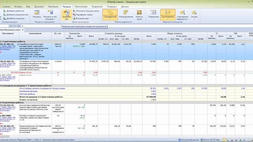
Task: Select the Ресурсы ribbon tab
Action: [x=67, y=7]
